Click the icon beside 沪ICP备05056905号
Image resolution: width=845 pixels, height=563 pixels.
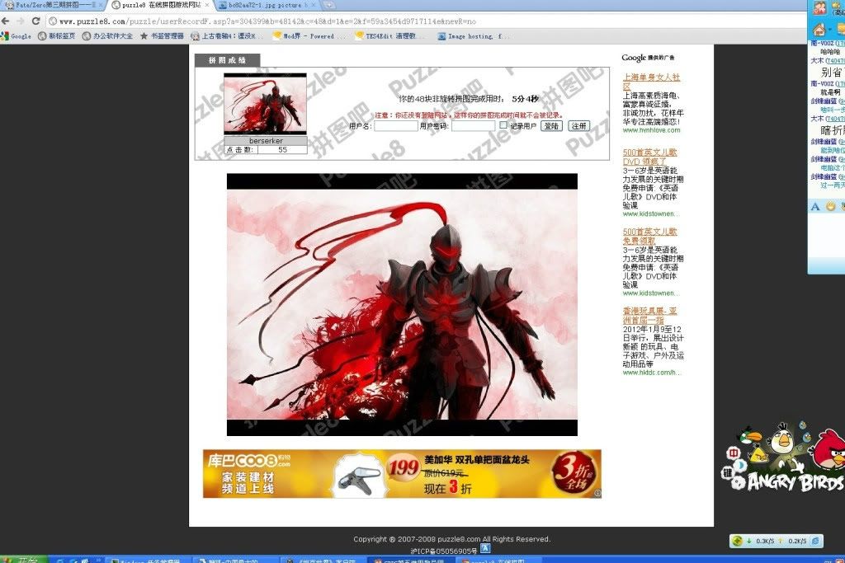[485, 548]
